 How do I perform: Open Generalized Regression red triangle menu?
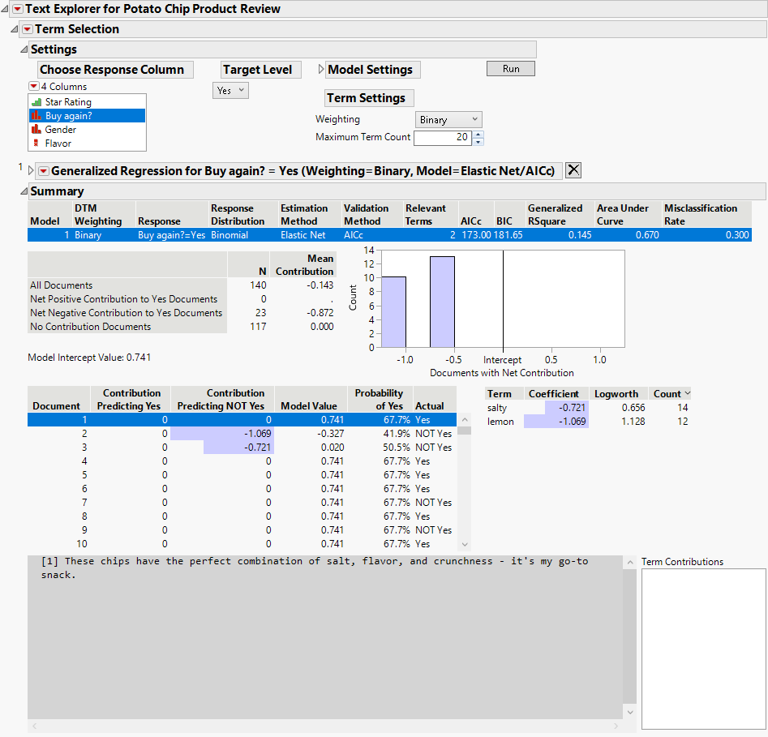(x=44, y=171)
